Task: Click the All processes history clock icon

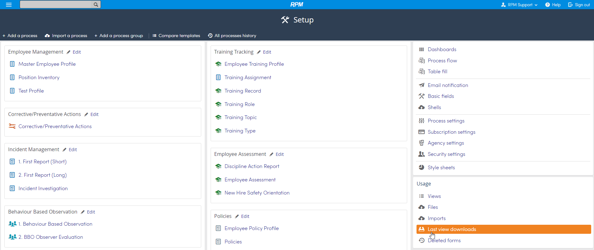Action: point(210,36)
